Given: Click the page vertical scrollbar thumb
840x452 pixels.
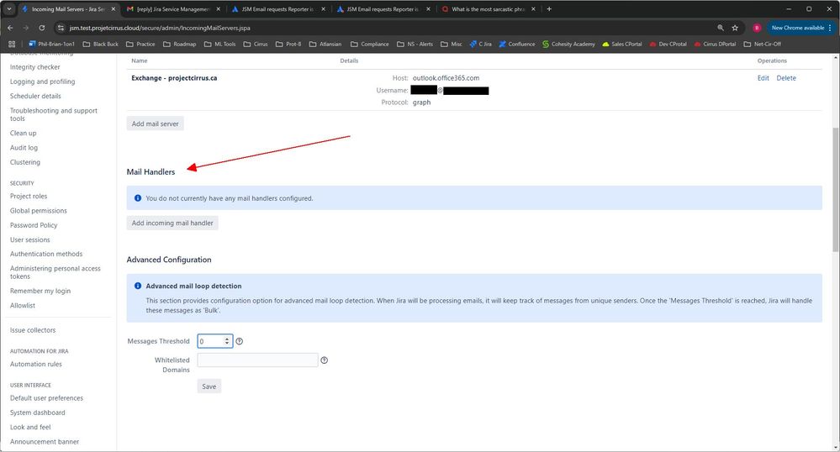Looking at the screenshot, I should tap(835, 190).
